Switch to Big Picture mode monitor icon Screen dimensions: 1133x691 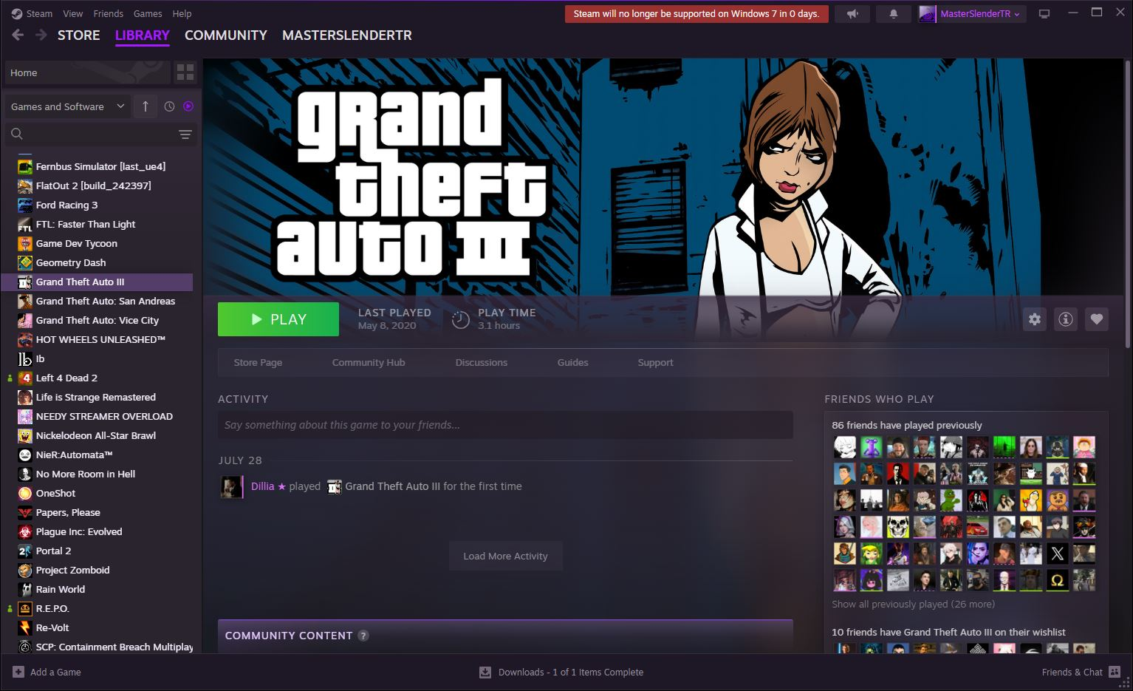(x=1044, y=14)
